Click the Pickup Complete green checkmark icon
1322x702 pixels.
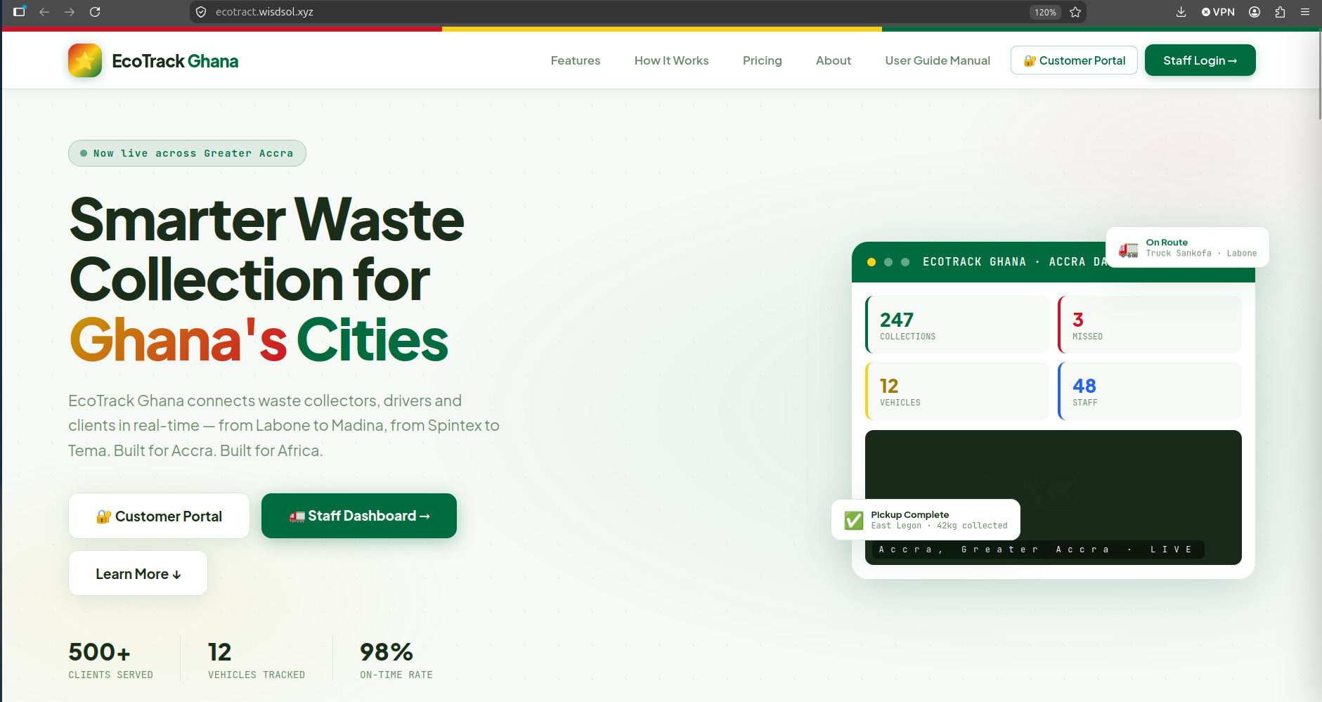click(x=854, y=520)
